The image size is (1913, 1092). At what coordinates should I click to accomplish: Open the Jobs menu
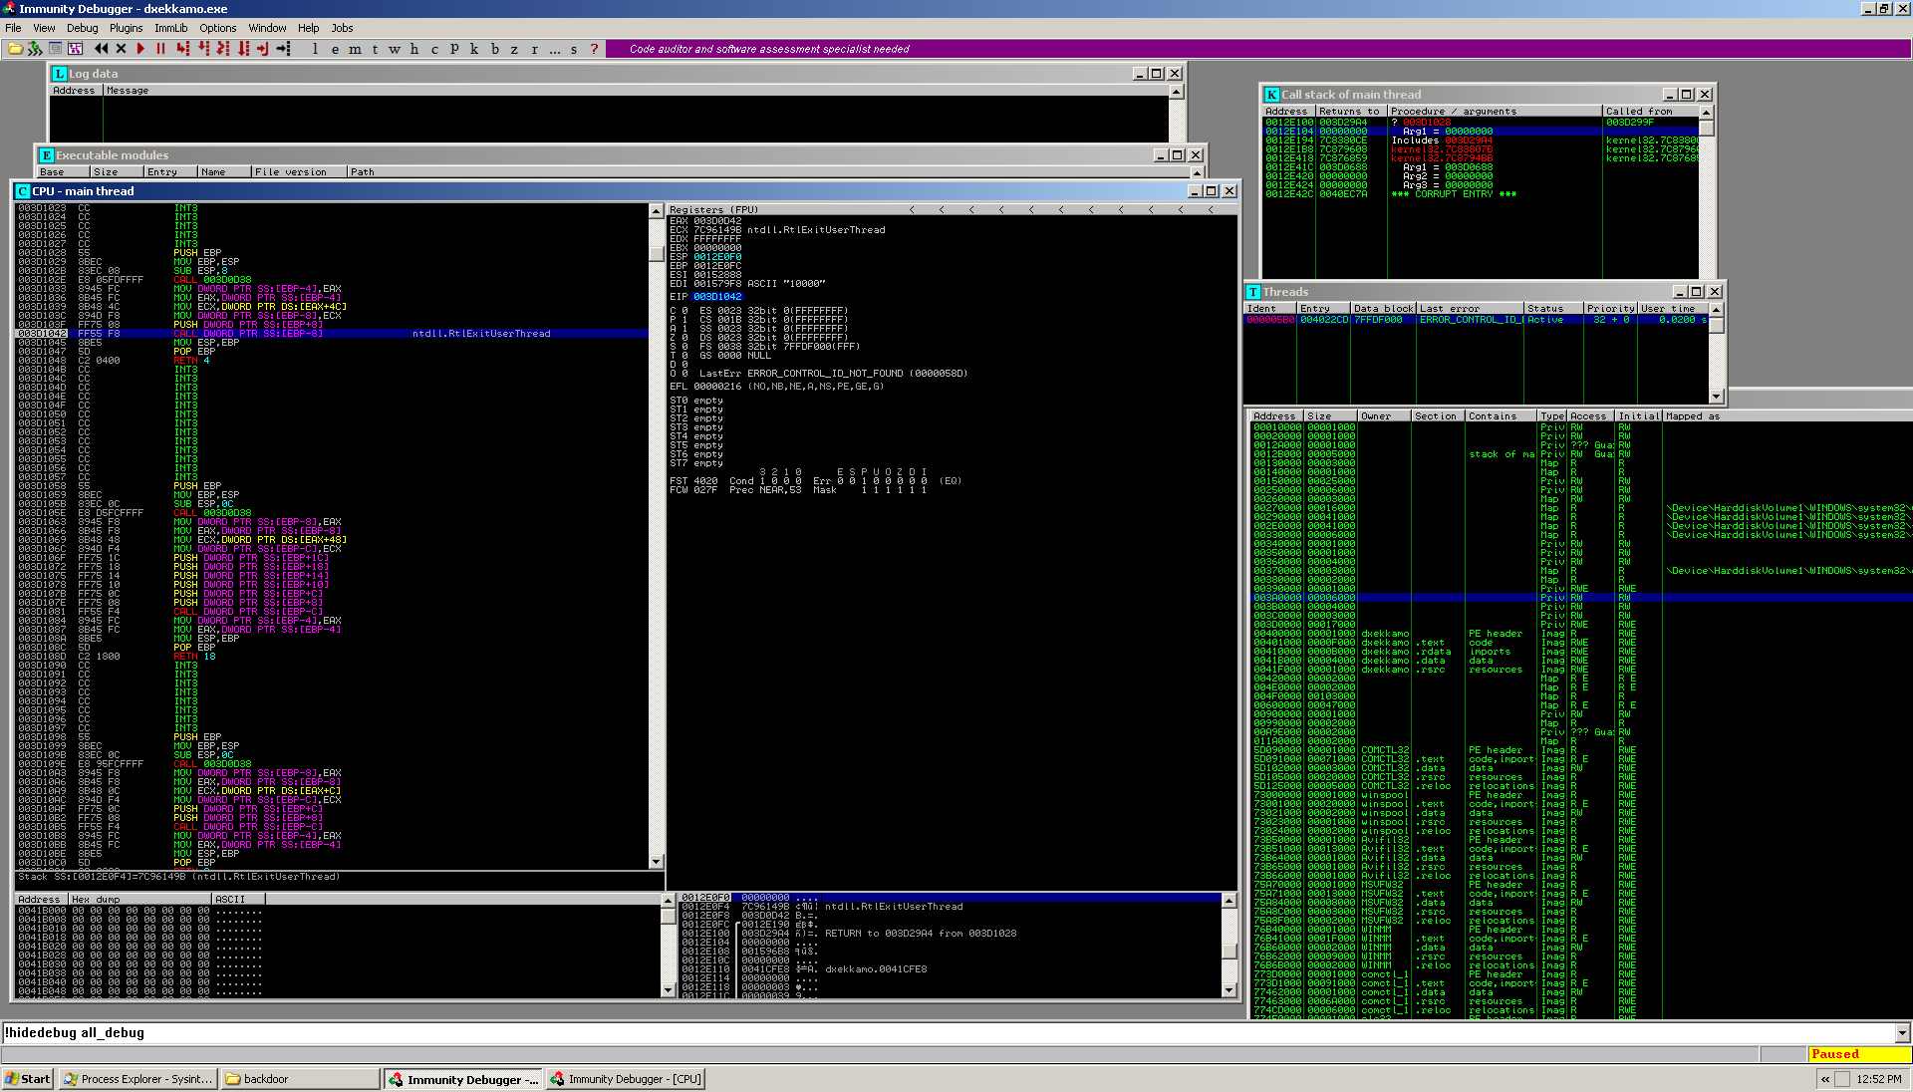[342, 28]
